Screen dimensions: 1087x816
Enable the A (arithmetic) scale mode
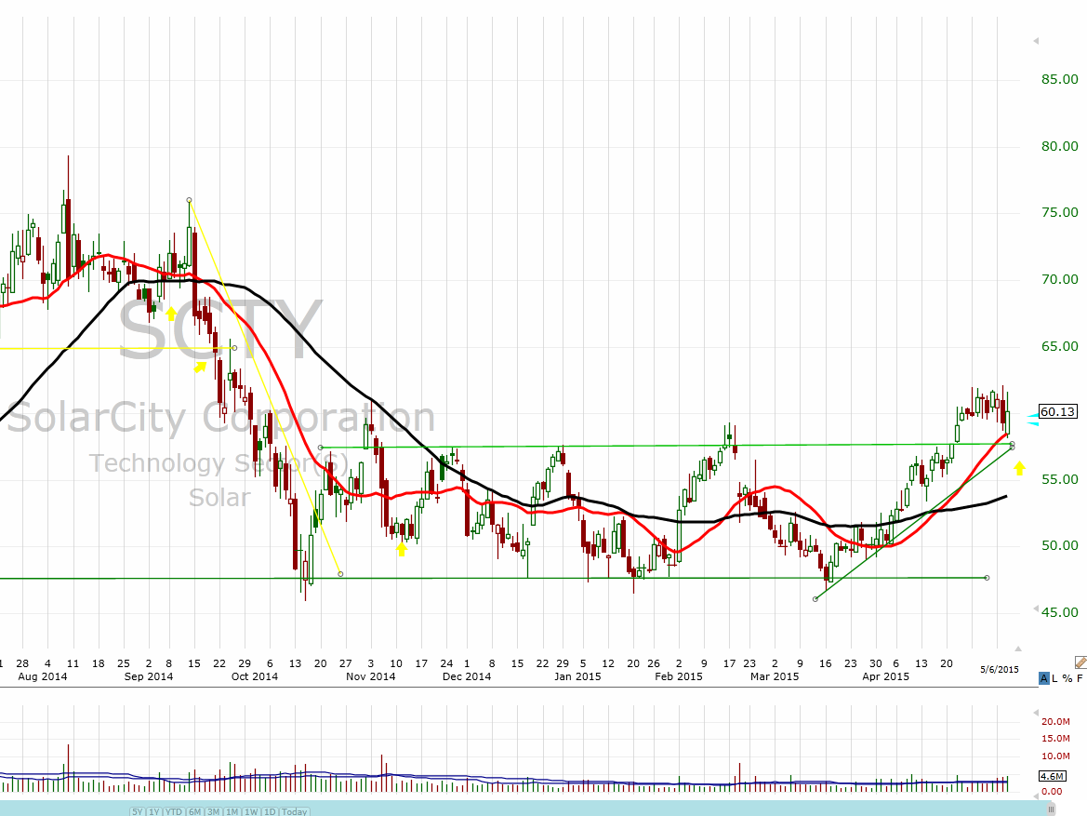pos(1044,678)
